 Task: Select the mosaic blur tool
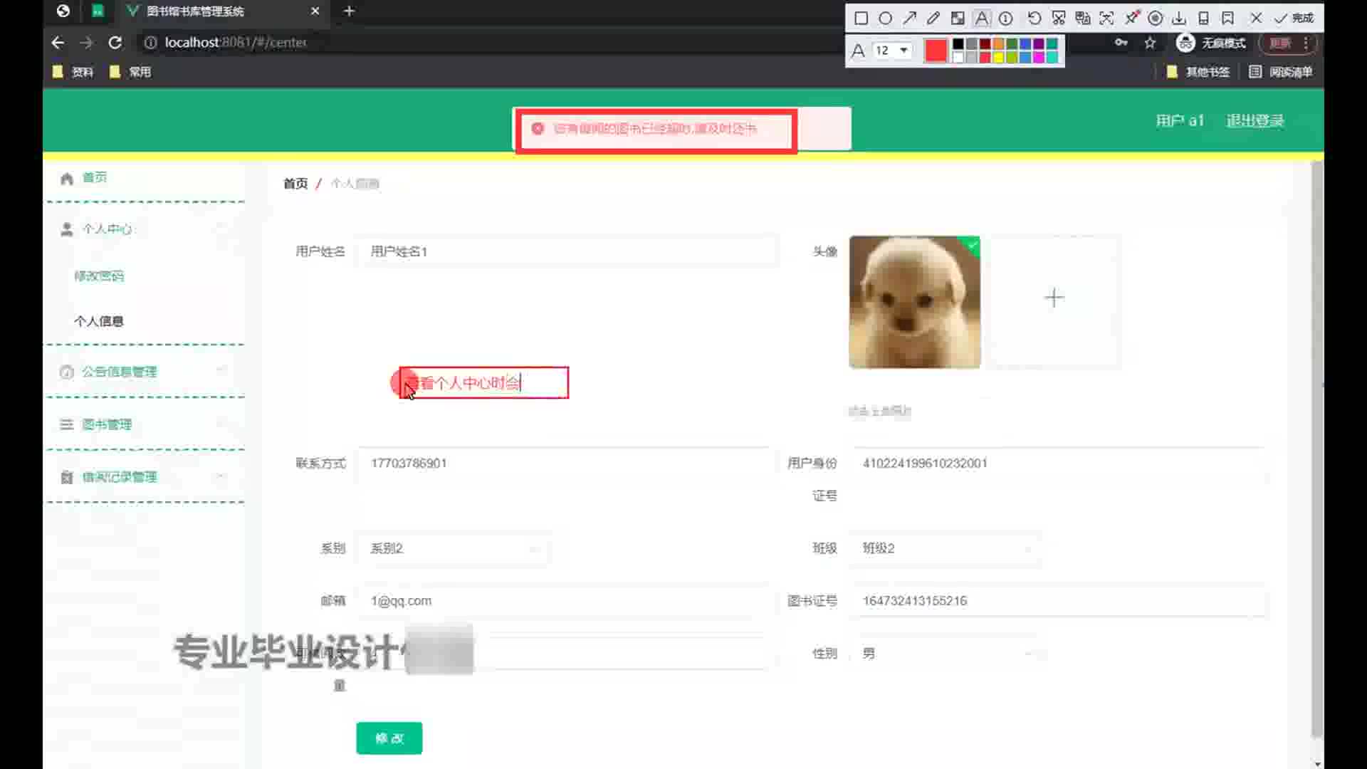958,19
